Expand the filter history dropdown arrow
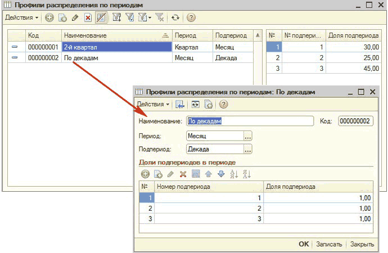The height and width of the screenshot is (253, 388). click(150, 18)
